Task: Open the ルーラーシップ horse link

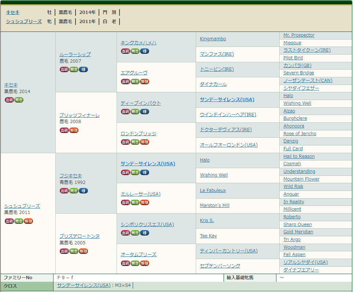Action: 75,55
